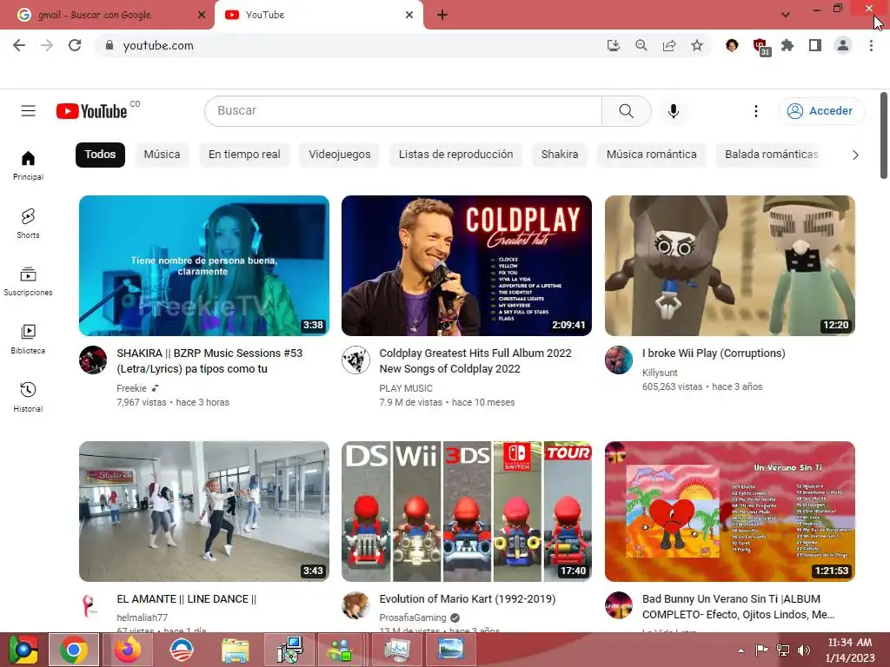
Task: Select the En tiempo real chip
Action: 244,155
